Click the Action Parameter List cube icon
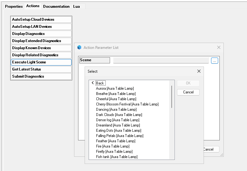The width and height of the screenshot is (247, 171). coord(79,48)
